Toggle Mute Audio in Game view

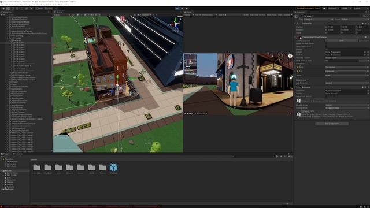coord(271,14)
